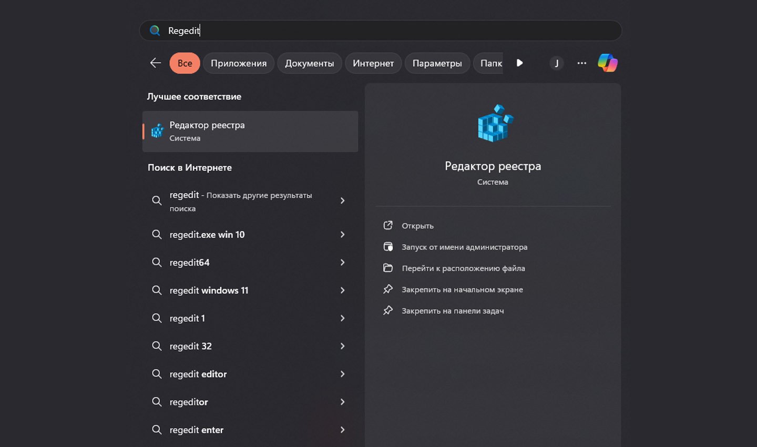Click the back arrow beside the Все filter
Screen dimensions: 757x447
point(156,63)
